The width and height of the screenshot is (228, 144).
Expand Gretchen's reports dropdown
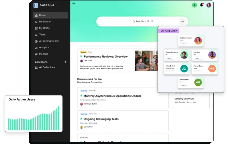(x=184, y=44)
